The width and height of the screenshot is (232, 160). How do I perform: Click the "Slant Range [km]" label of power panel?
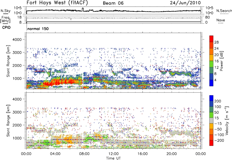coord(8,61)
